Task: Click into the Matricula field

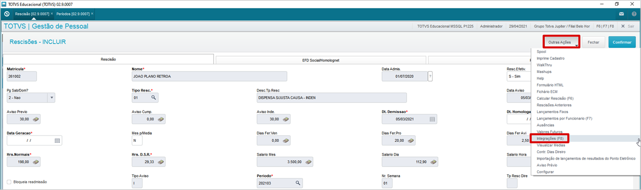Action: [21, 76]
